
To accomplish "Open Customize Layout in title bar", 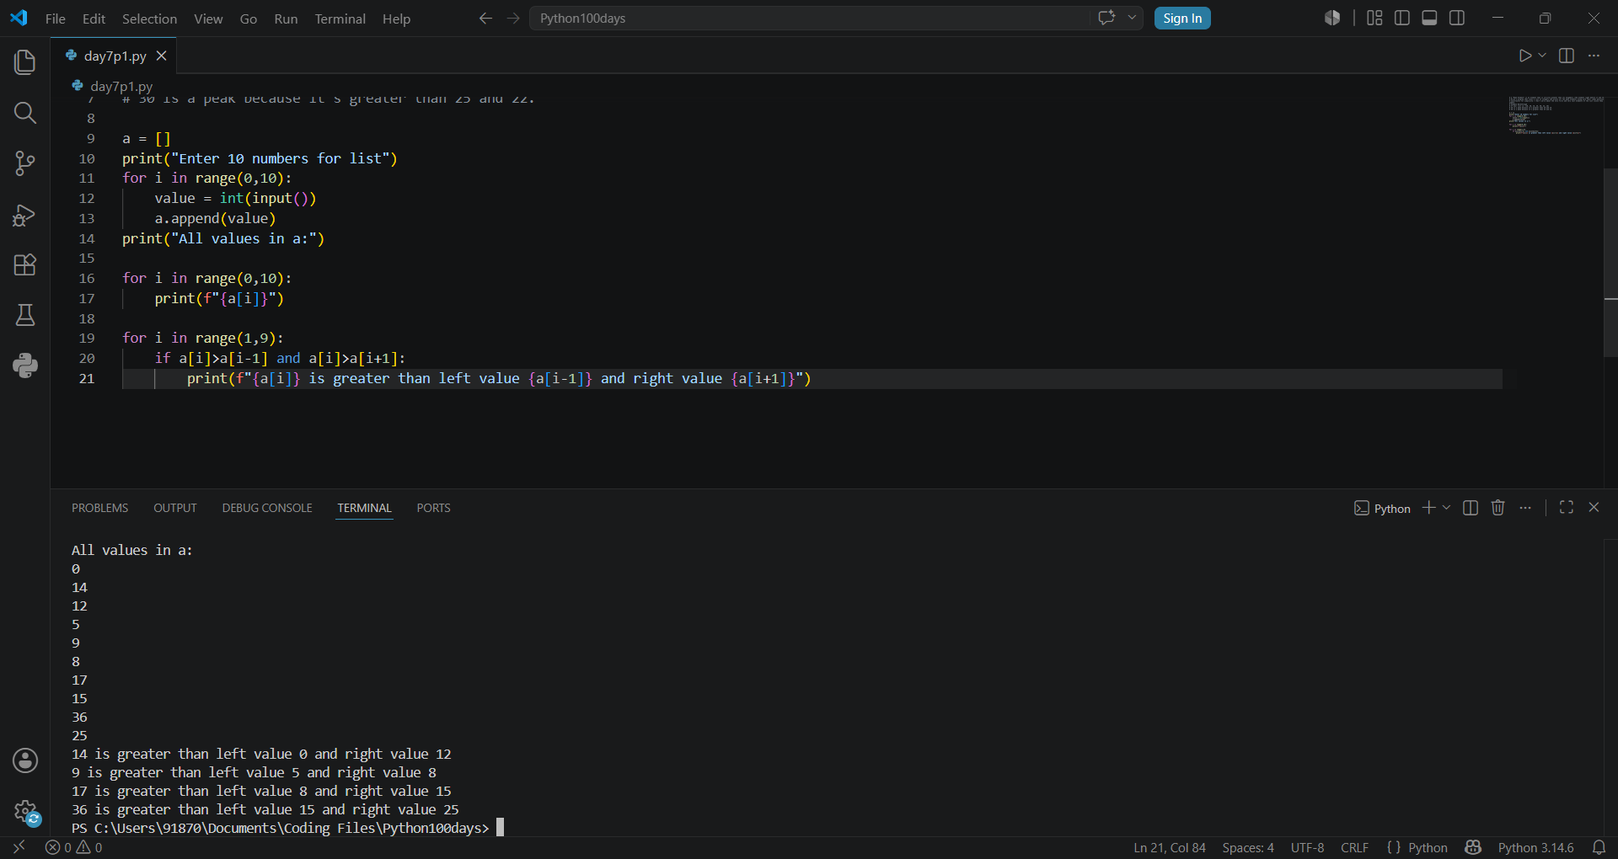I will click(1374, 18).
